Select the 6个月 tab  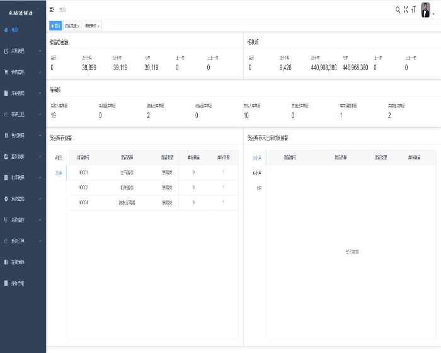tap(257, 173)
